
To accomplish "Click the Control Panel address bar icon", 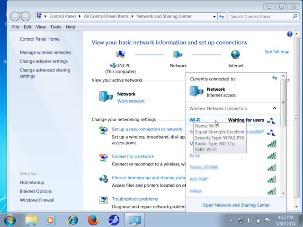I will click(39, 16).
